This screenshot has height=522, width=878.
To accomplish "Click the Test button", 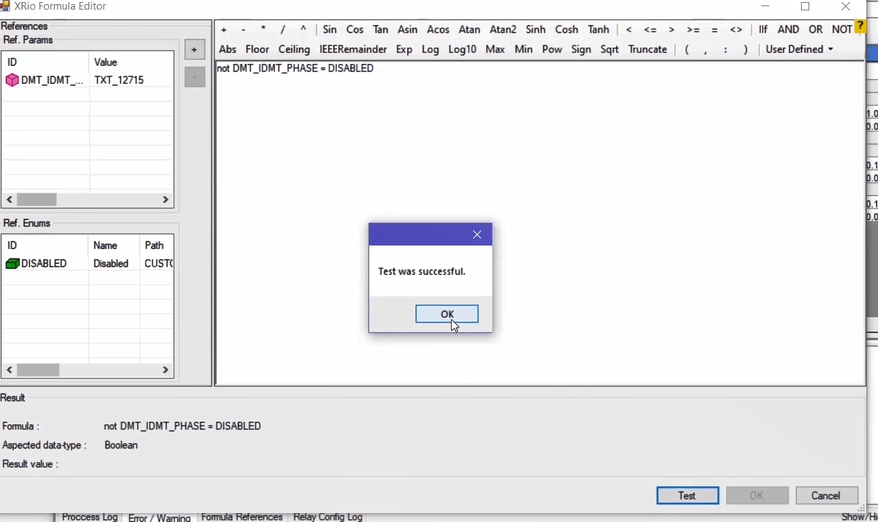I will coord(688,496).
